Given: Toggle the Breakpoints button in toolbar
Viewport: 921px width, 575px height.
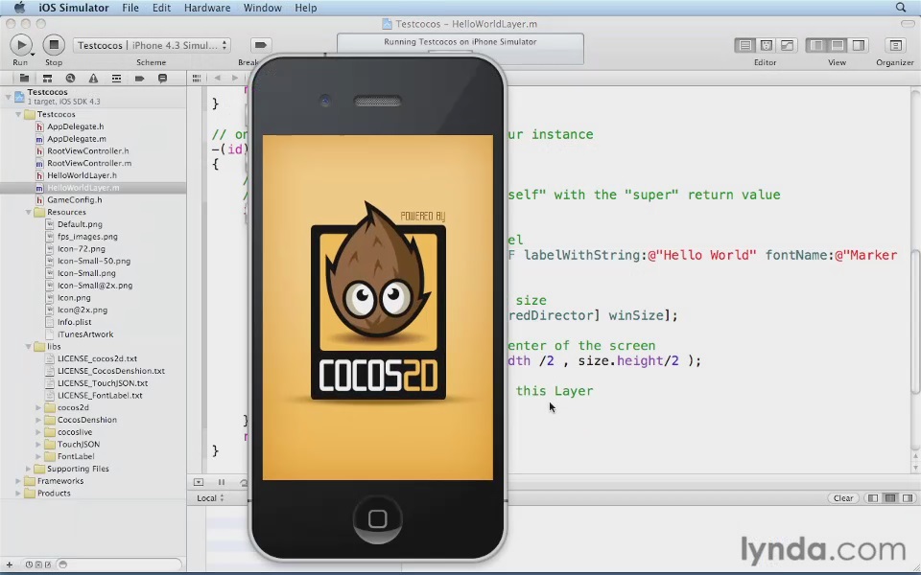Looking at the screenshot, I should click(260, 45).
